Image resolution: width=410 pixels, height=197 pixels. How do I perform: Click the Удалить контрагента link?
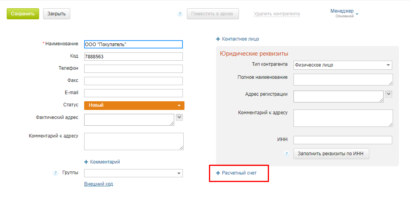point(277,14)
